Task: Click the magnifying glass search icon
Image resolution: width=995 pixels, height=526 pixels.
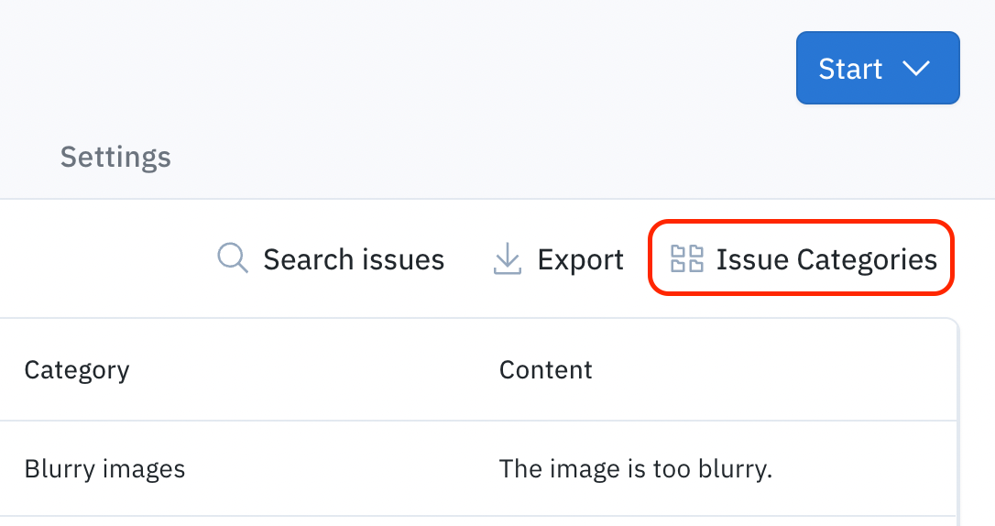Action: [x=232, y=258]
